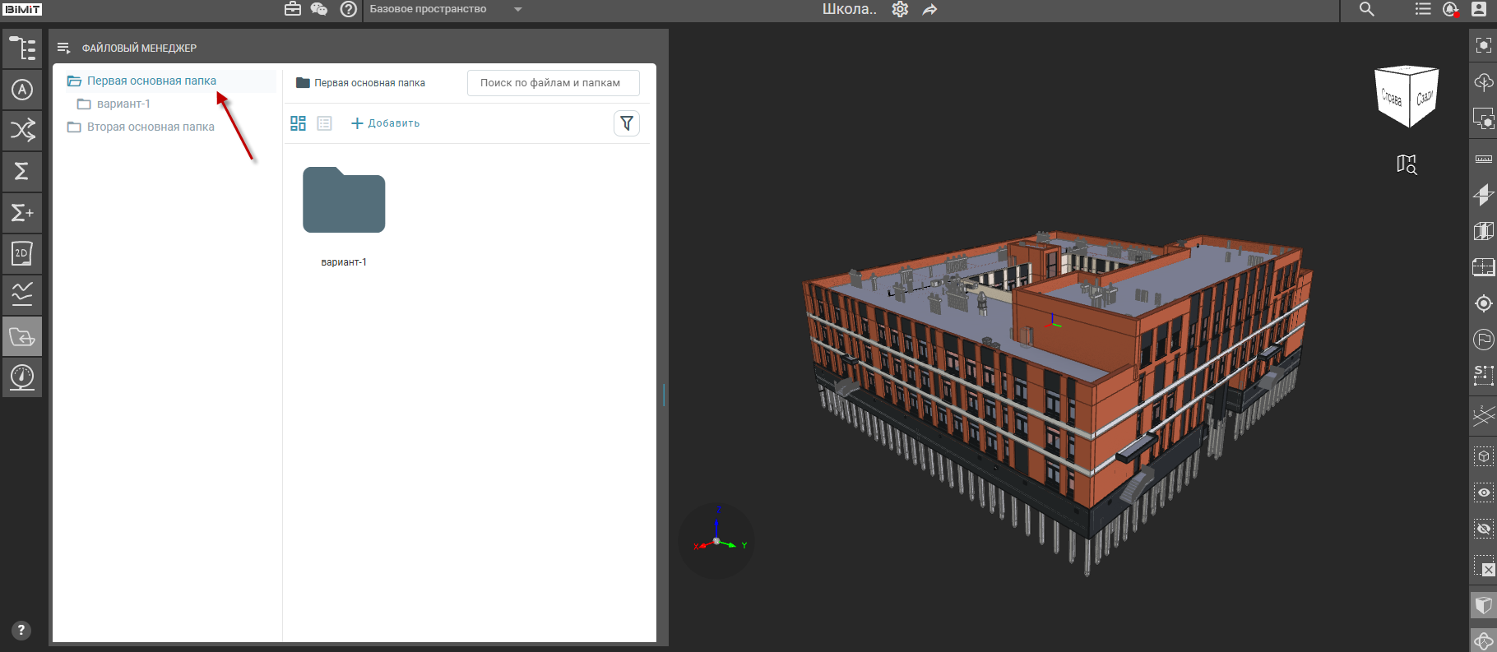Open the chat messages icon
The width and height of the screenshot is (1497, 652).
[319, 9]
